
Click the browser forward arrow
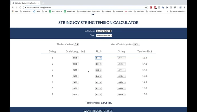coord(16,7)
